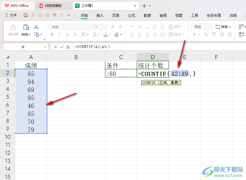Expand the paste options arrow
This screenshot has height=180, width=246.
[30, 35]
